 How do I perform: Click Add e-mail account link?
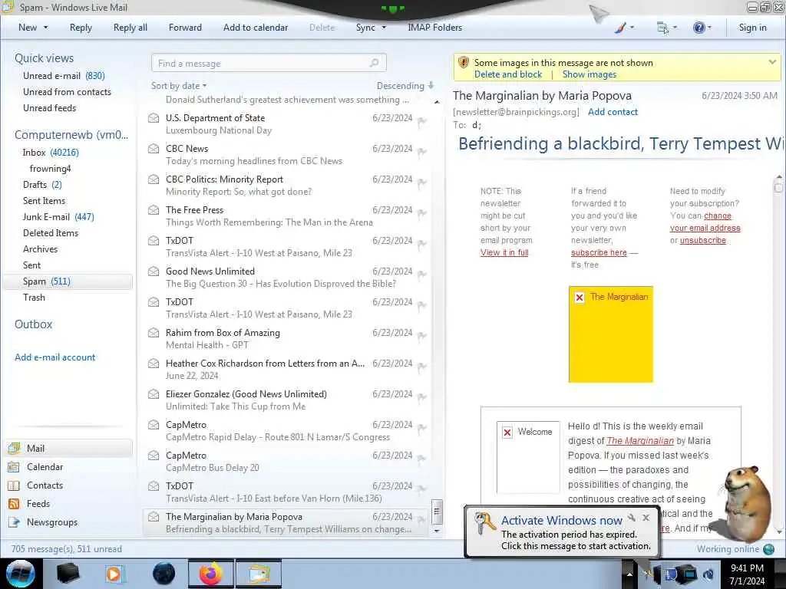click(54, 357)
